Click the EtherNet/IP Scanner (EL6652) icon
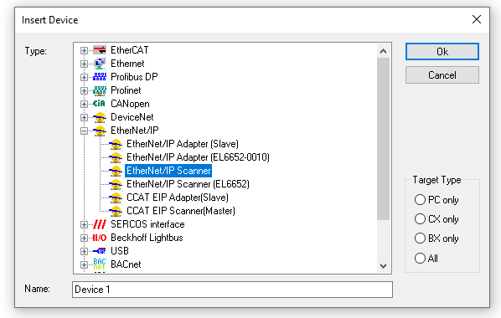Screen dimensions: 501x318 (x=116, y=184)
